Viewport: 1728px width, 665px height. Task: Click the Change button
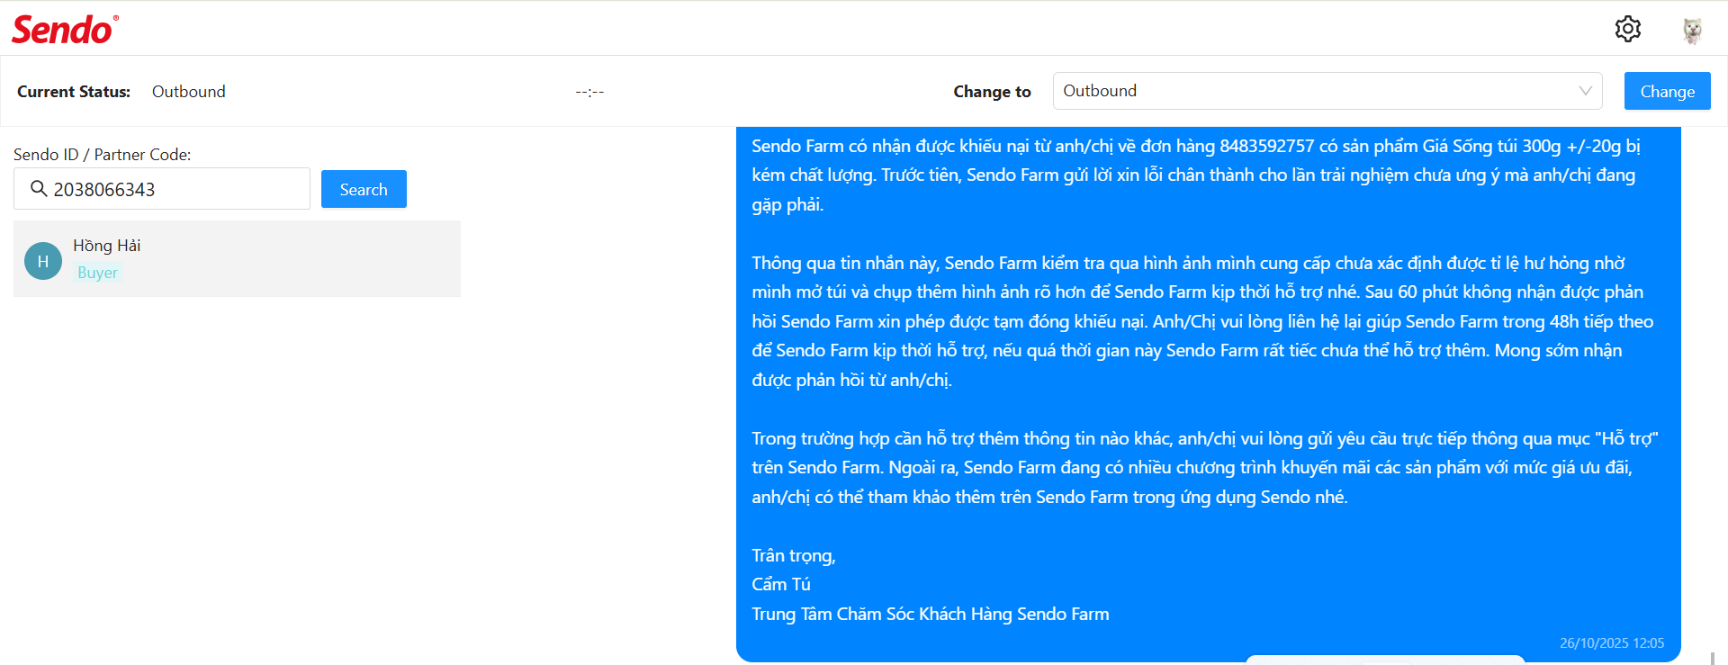[x=1667, y=91]
